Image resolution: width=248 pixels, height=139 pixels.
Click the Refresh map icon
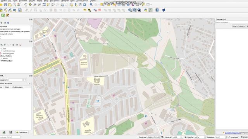pyautogui.click(x=85, y=5)
